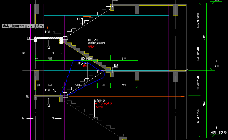Image resolution: width=228 pixels, height=140 pixels.
Task: Click the lower 'KZx' column label
Action: tap(23, 118)
